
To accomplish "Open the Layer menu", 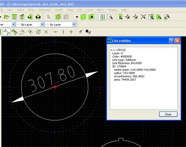I will point(90,10).
